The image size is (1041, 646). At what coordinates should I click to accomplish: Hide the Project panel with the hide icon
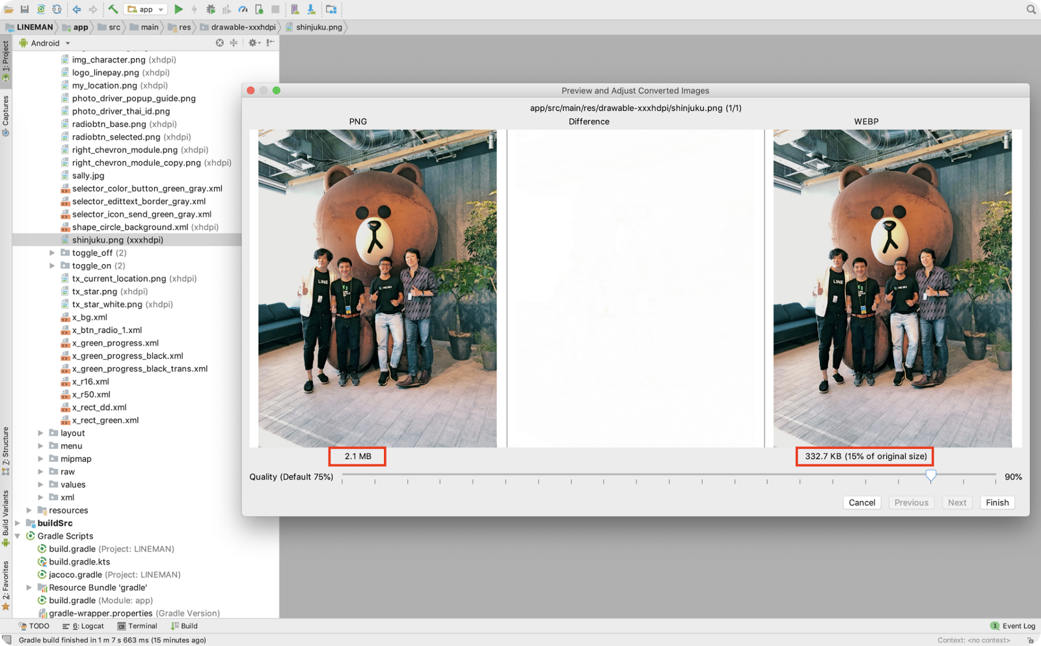pyautogui.click(x=271, y=43)
